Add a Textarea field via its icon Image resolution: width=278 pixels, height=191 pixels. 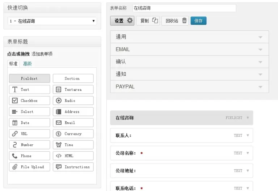(x=59, y=89)
